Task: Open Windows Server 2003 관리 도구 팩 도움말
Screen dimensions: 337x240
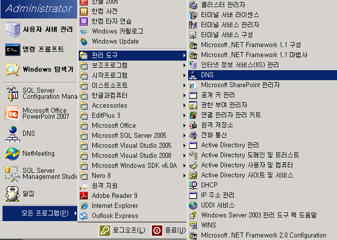Action: pyautogui.click(x=262, y=215)
